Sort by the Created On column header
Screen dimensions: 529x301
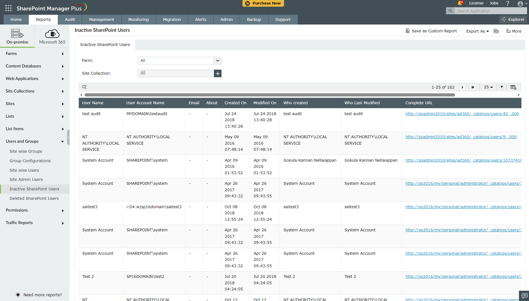tap(235, 103)
